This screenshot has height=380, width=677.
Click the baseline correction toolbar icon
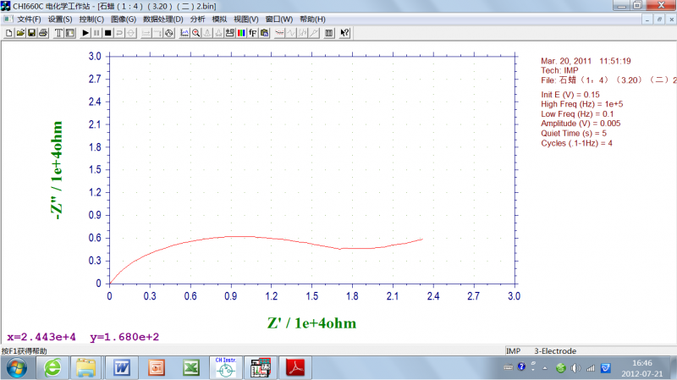[314, 33]
